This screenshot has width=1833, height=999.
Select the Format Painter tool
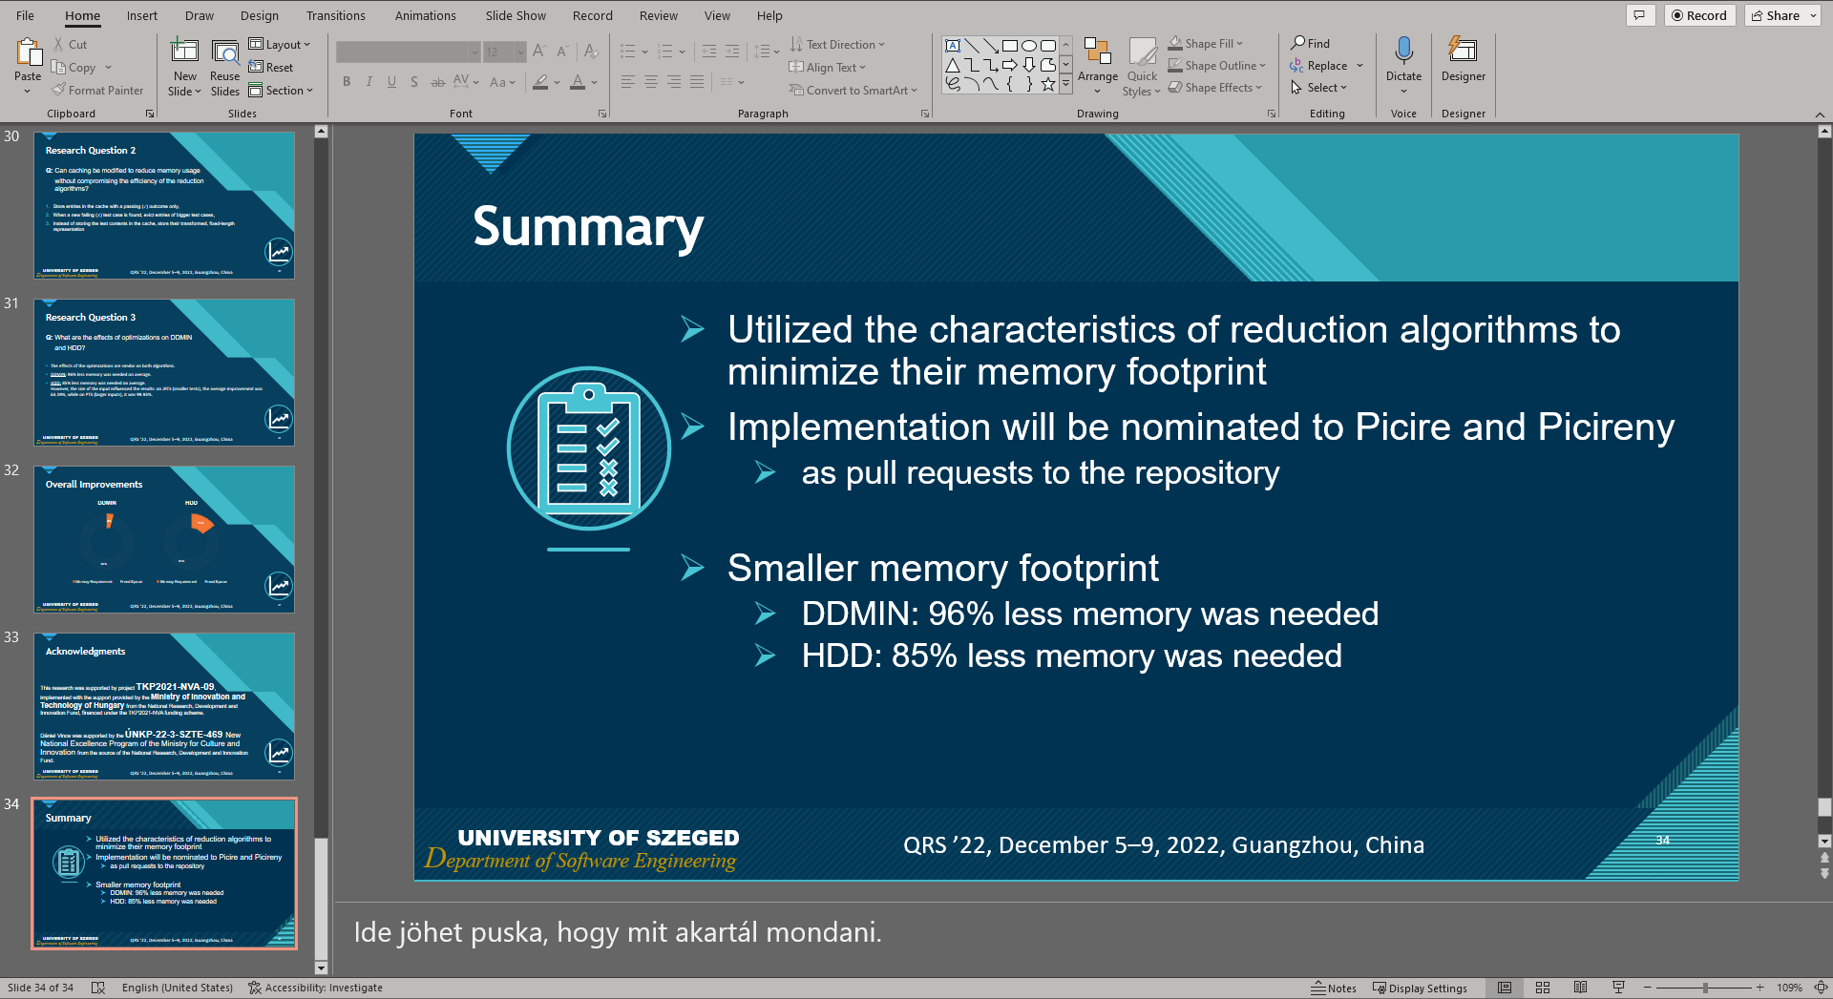98,90
